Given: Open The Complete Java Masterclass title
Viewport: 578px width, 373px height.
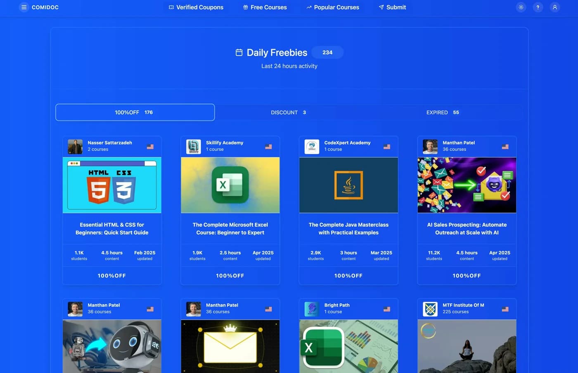Looking at the screenshot, I should [348, 229].
